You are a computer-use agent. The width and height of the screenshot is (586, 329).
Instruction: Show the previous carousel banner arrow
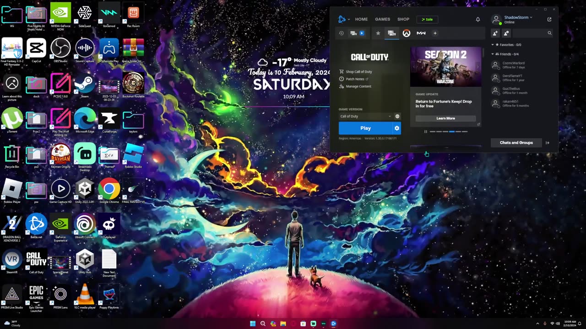414,67
